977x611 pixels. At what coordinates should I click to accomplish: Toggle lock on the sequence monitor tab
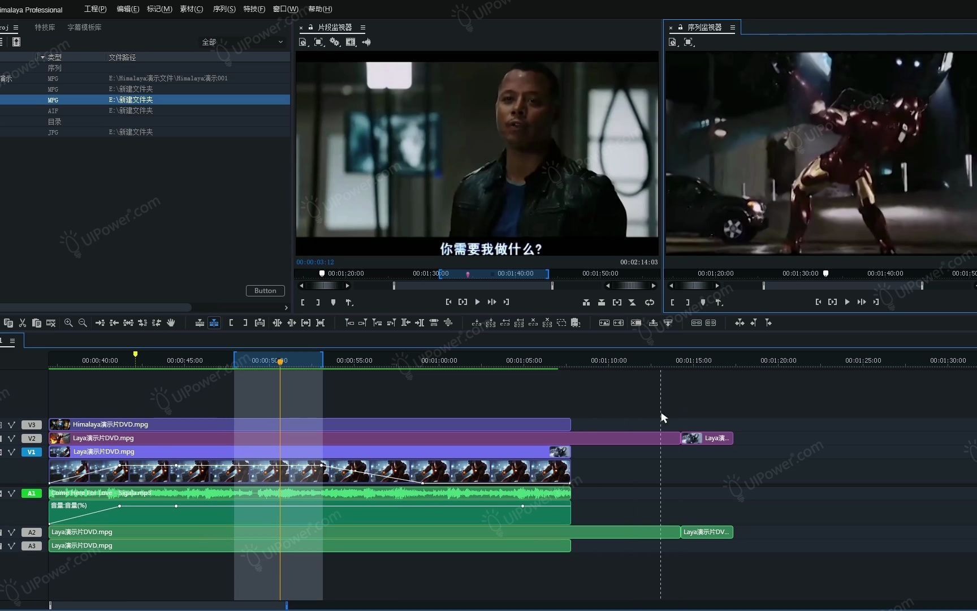coord(680,27)
